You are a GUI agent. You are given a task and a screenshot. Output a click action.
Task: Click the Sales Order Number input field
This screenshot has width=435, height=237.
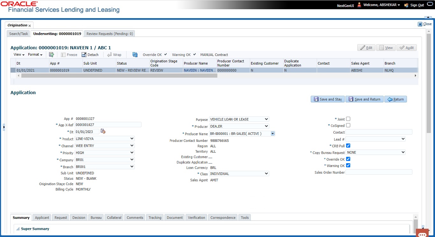point(379,172)
